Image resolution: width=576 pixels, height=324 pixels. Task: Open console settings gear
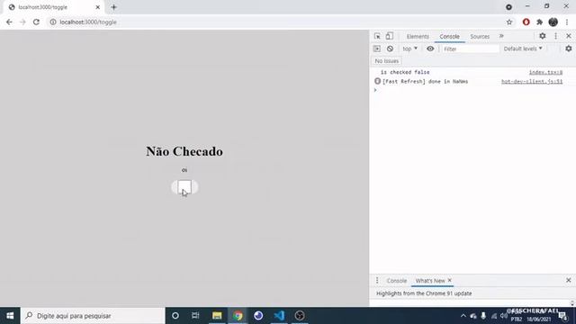[x=568, y=49]
